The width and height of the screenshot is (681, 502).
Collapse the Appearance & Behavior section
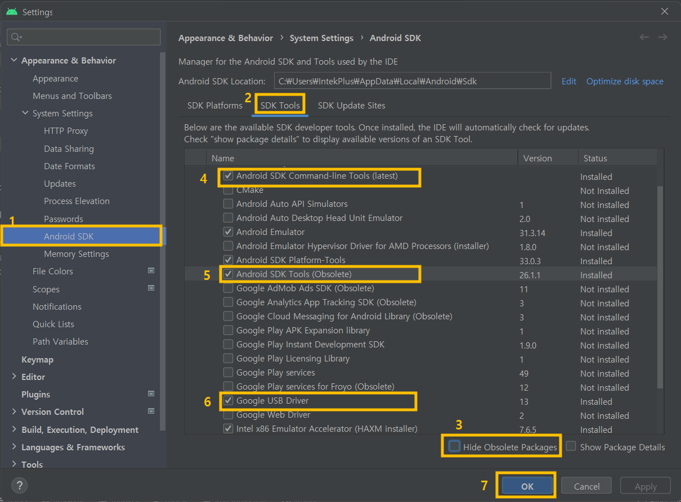click(x=14, y=60)
